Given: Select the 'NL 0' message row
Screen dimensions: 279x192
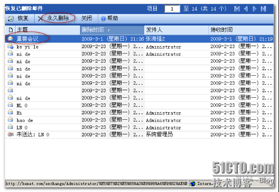Looking at the screenshot, I should click(x=139, y=105).
